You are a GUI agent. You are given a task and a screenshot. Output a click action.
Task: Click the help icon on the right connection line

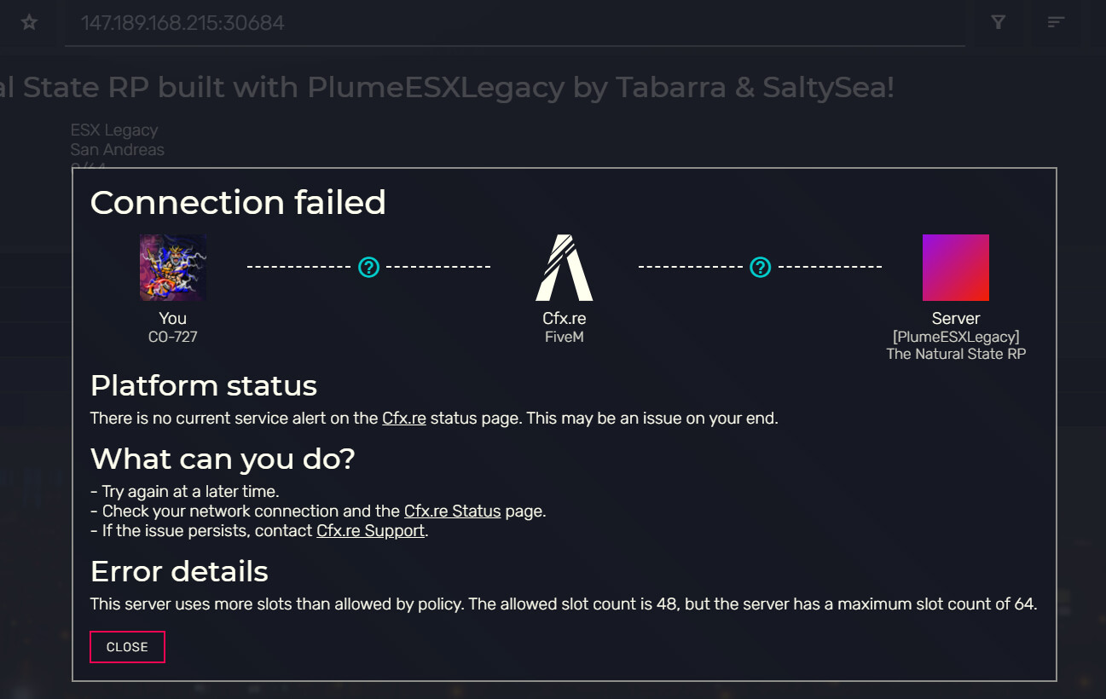[760, 267]
